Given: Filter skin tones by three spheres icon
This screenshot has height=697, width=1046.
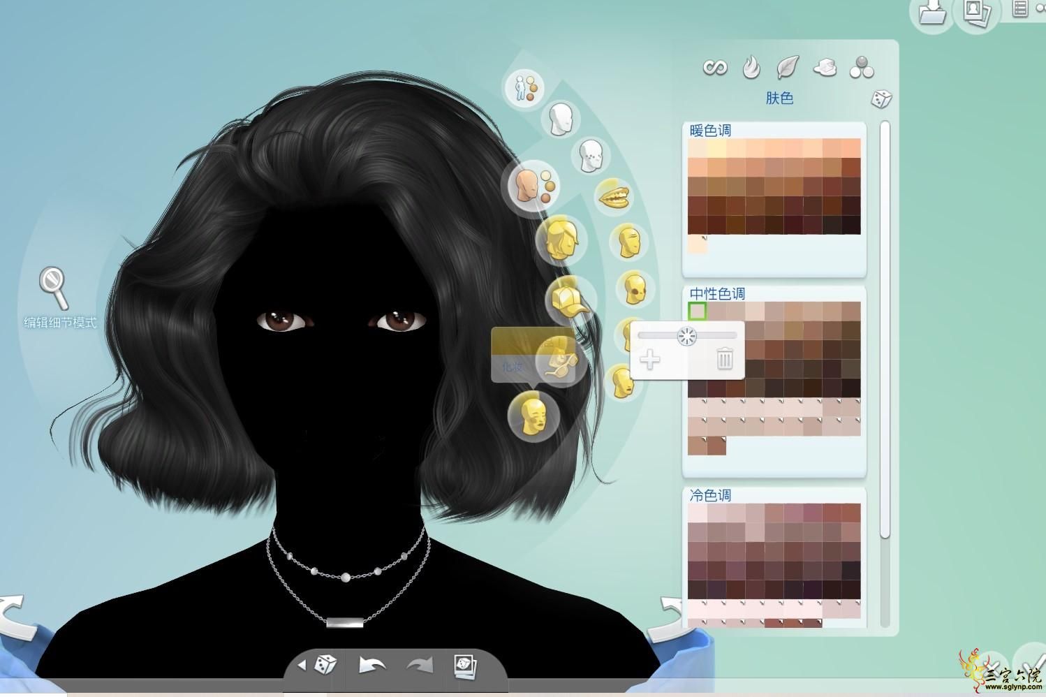Looking at the screenshot, I should pos(862,68).
